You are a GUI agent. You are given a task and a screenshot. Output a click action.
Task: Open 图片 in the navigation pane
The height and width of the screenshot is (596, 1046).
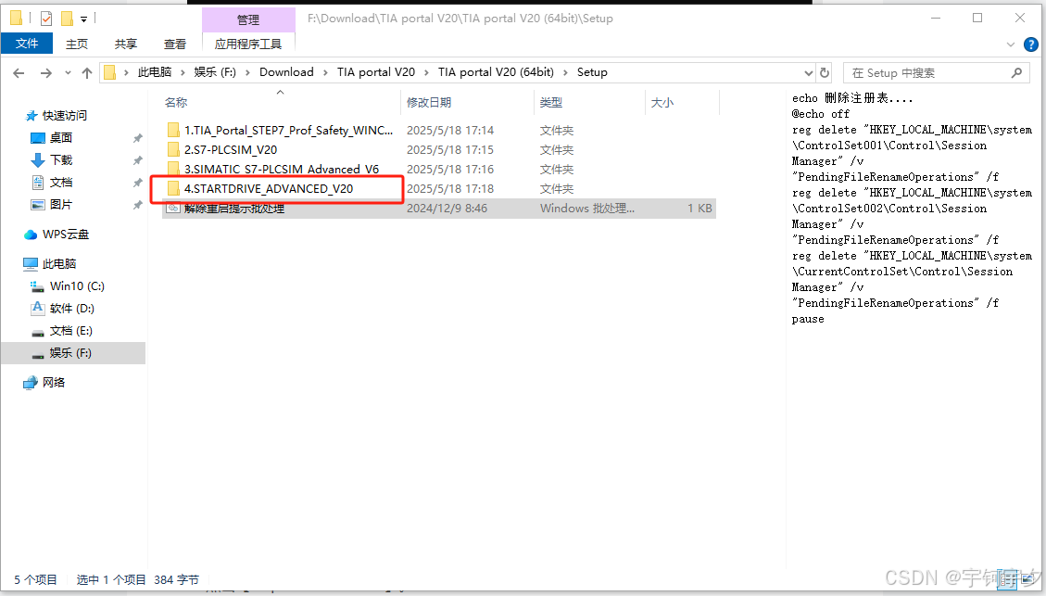coord(61,204)
